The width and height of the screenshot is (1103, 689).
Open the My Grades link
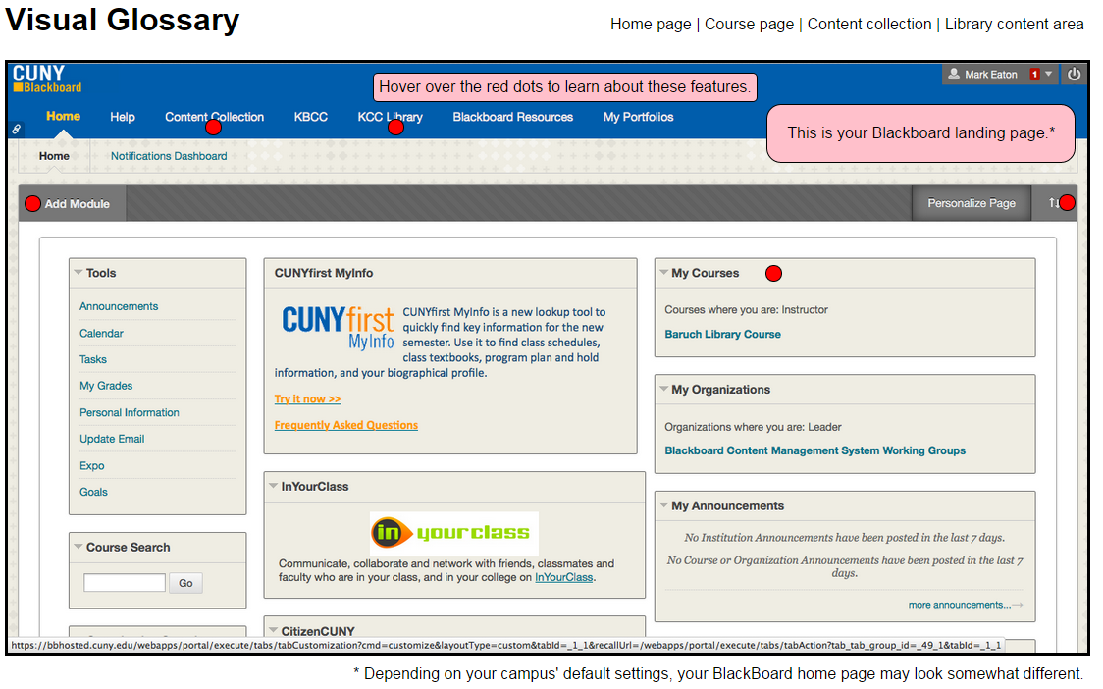106,386
